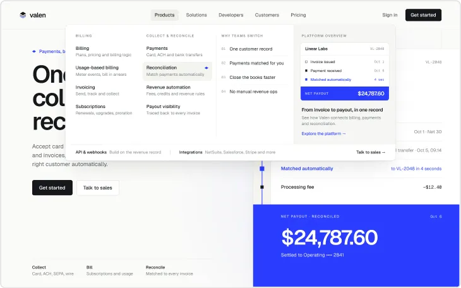
Task: Click the blue diamond beside Reconciliation
Action: 207,68
